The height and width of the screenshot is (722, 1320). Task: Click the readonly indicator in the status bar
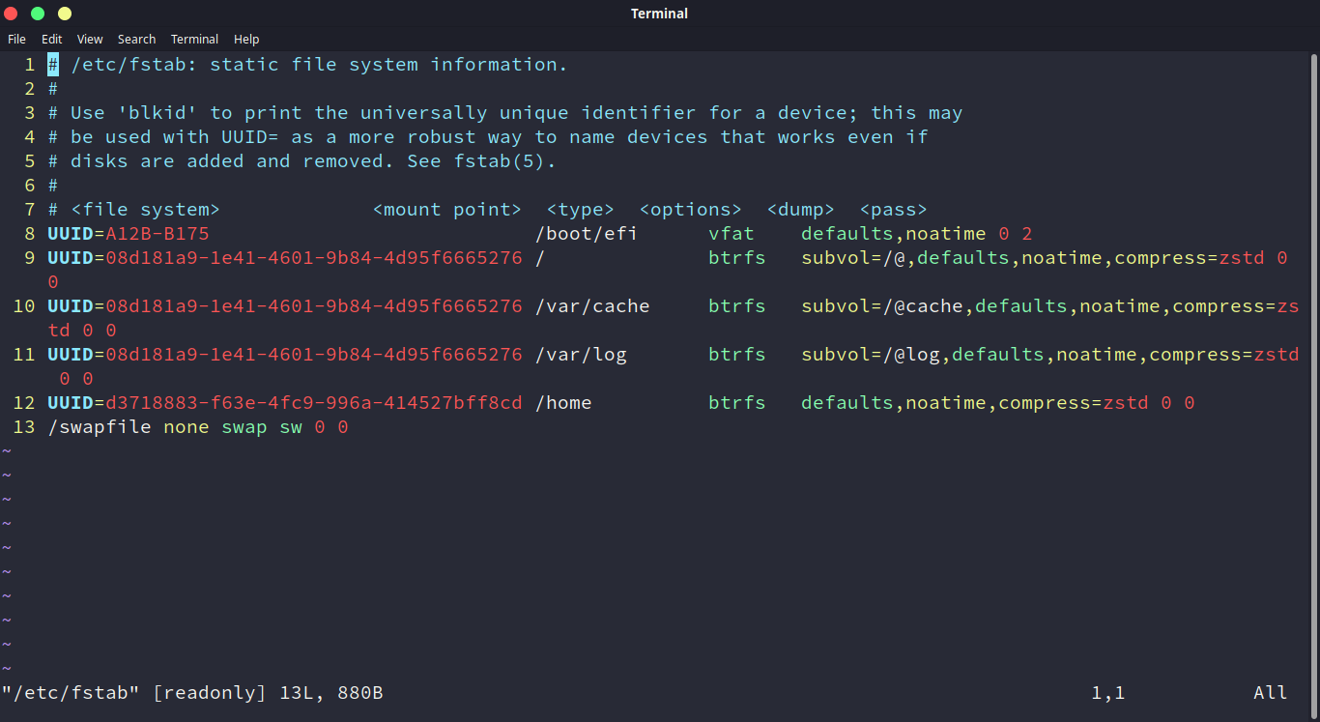pyautogui.click(x=209, y=692)
